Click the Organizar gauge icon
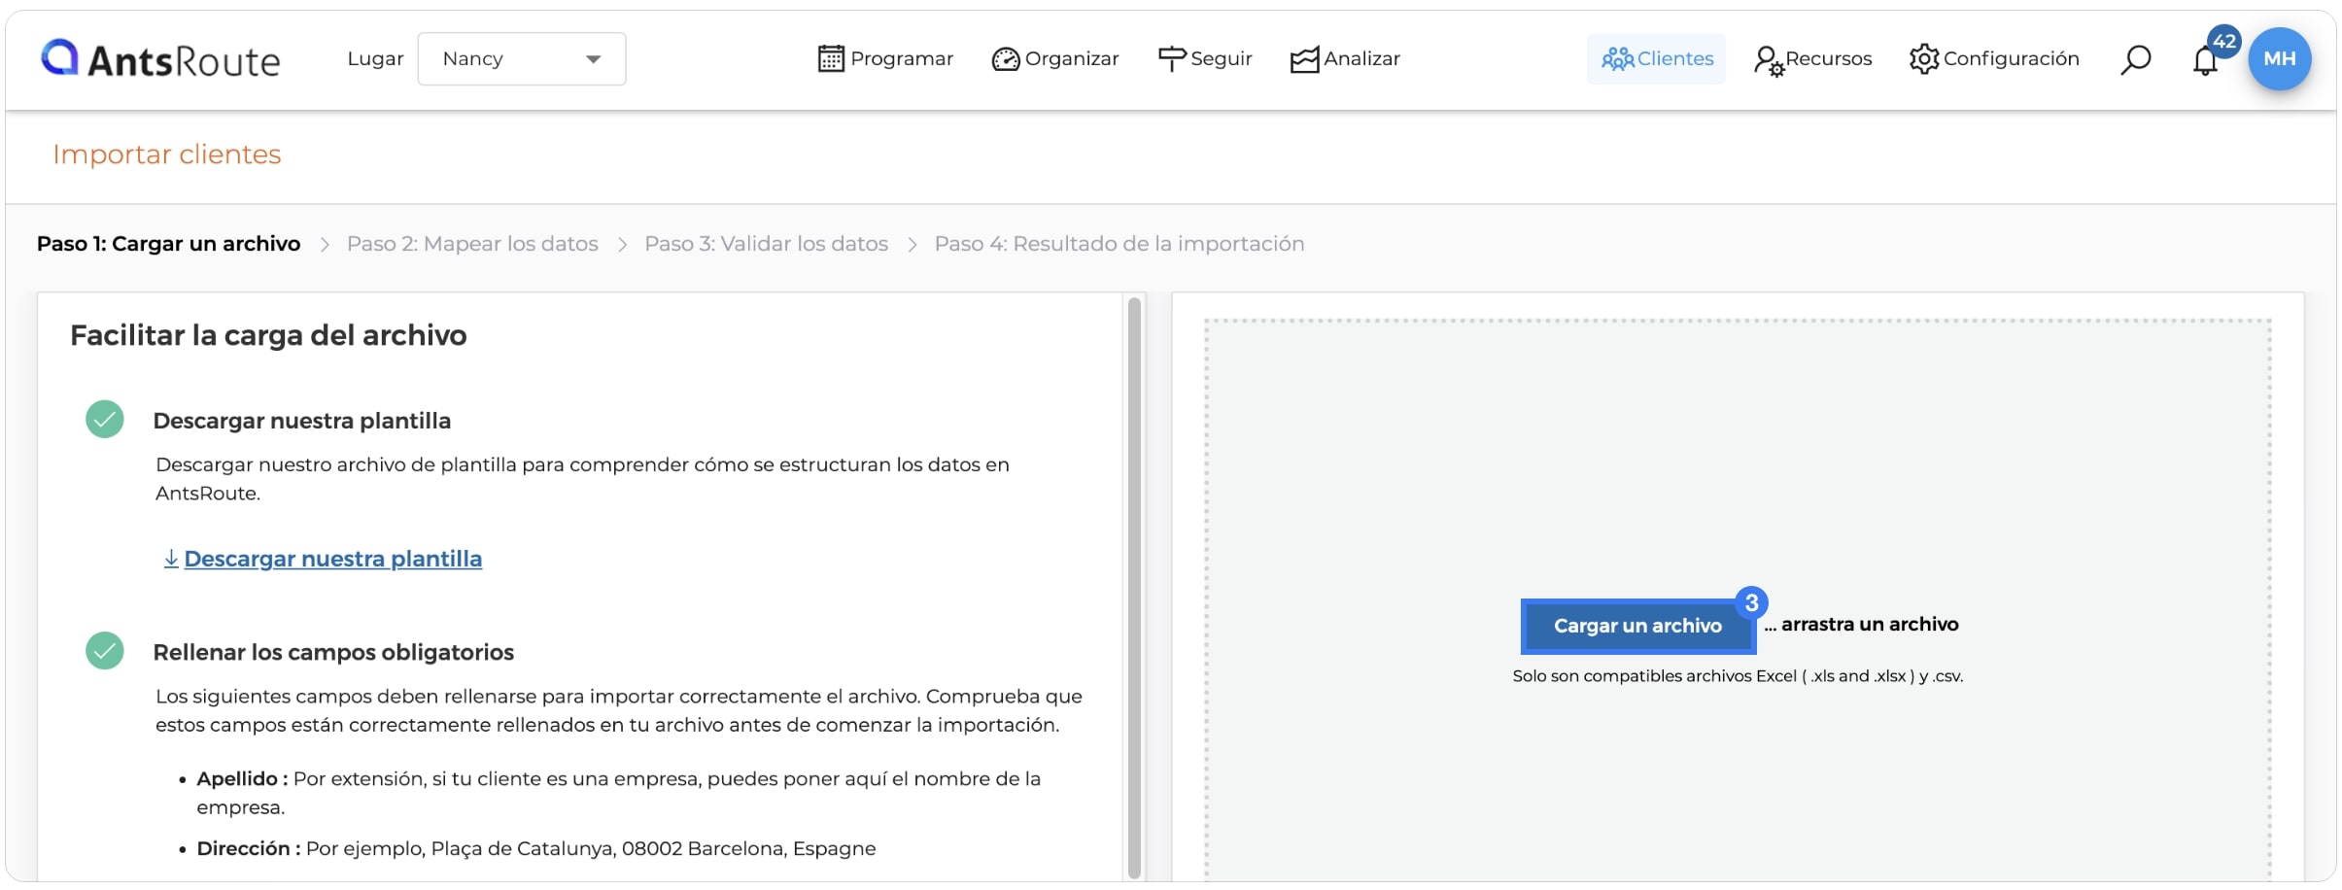 1005,60
